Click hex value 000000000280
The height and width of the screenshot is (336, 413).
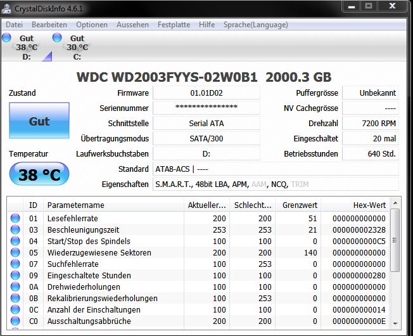(x=359, y=275)
